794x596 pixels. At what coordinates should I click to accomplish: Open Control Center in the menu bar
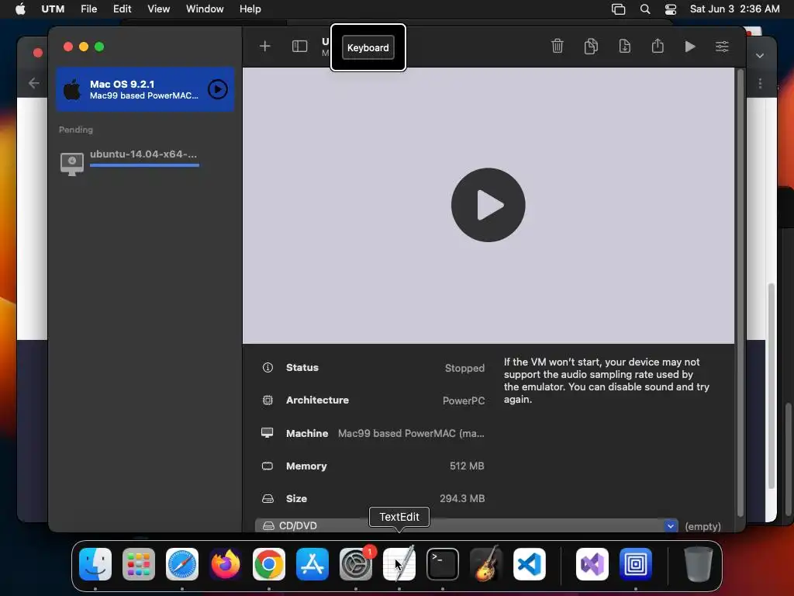coord(671,9)
